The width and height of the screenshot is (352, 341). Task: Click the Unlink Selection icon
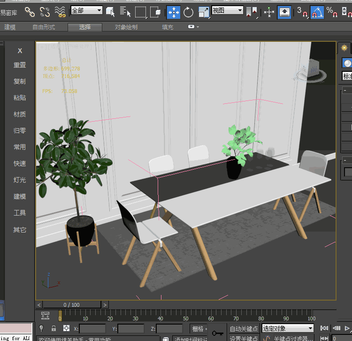pyautogui.click(x=45, y=12)
